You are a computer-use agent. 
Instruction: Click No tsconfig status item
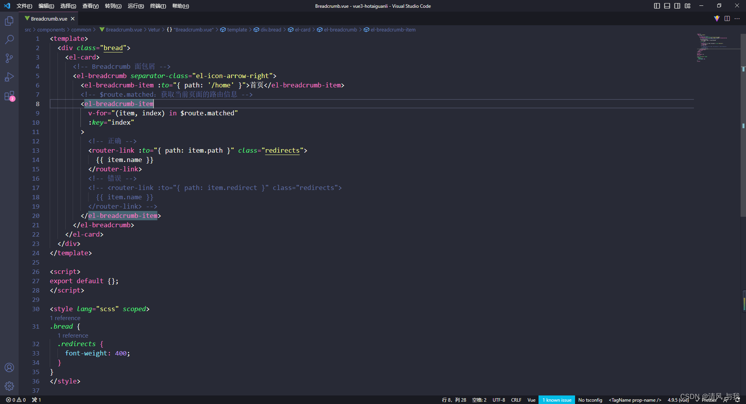point(590,400)
